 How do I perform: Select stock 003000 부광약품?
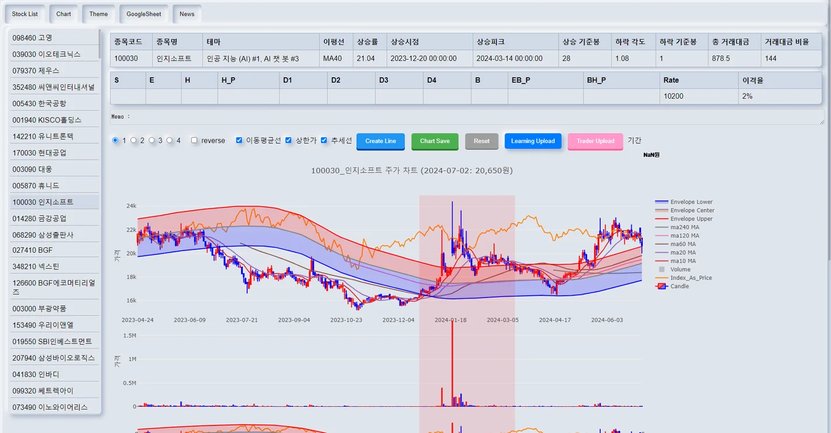coord(54,309)
